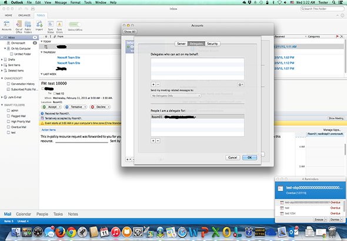The height and width of the screenshot is (241, 347).
Task: Open first Neosoft Team Site message
Action: point(69,57)
